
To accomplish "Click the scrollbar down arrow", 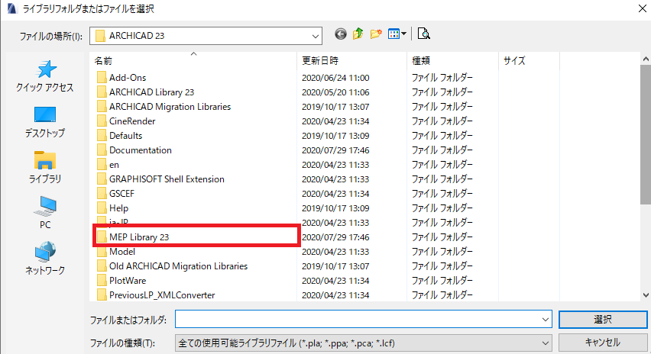I will (646, 295).
